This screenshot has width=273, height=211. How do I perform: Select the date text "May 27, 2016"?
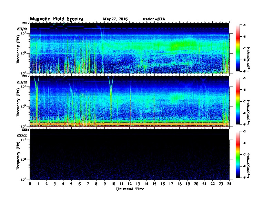tap(115, 19)
